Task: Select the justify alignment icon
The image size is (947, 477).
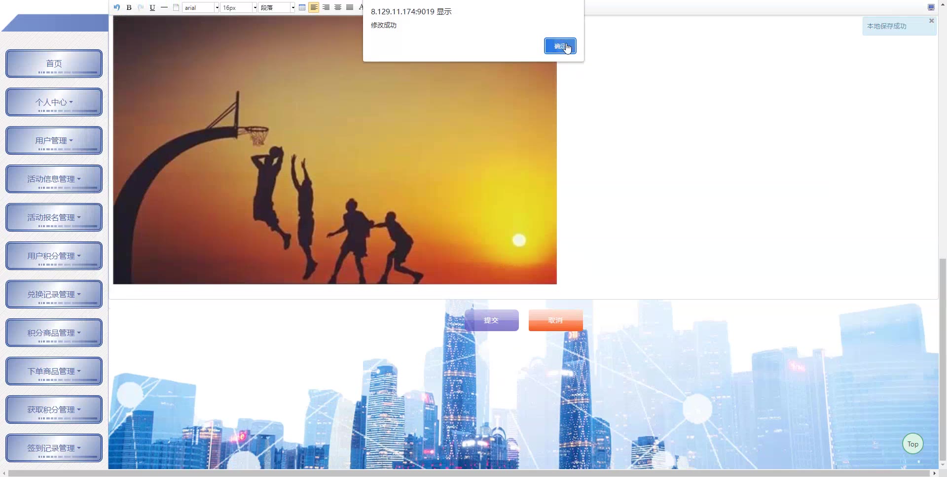Action: click(x=350, y=7)
